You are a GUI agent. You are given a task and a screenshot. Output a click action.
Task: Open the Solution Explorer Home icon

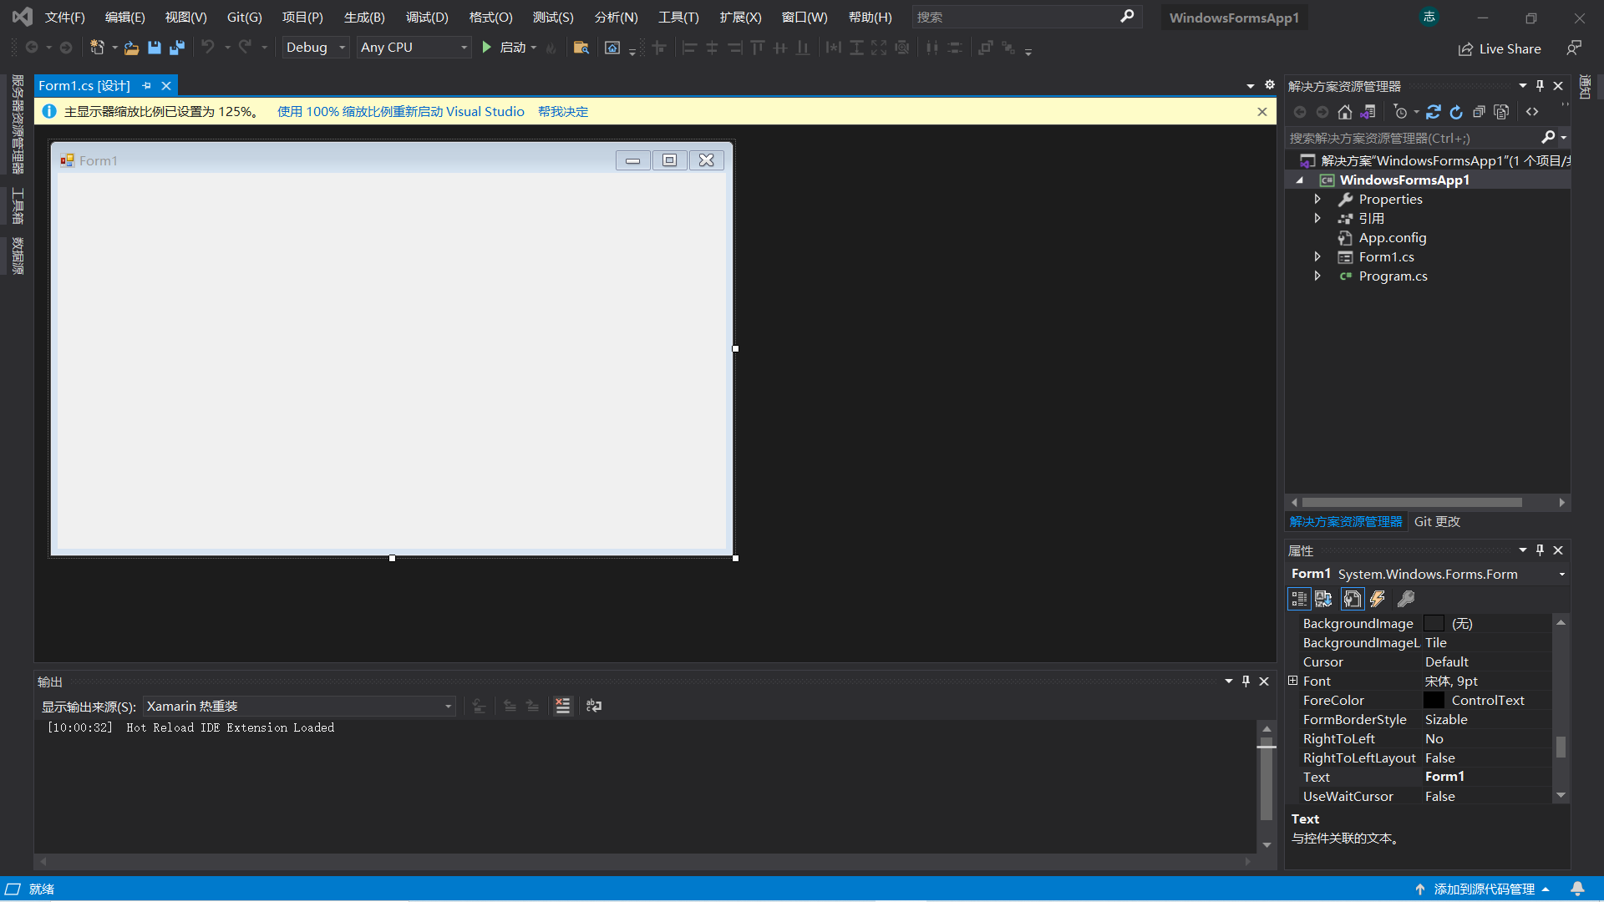[x=1344, y=112]
